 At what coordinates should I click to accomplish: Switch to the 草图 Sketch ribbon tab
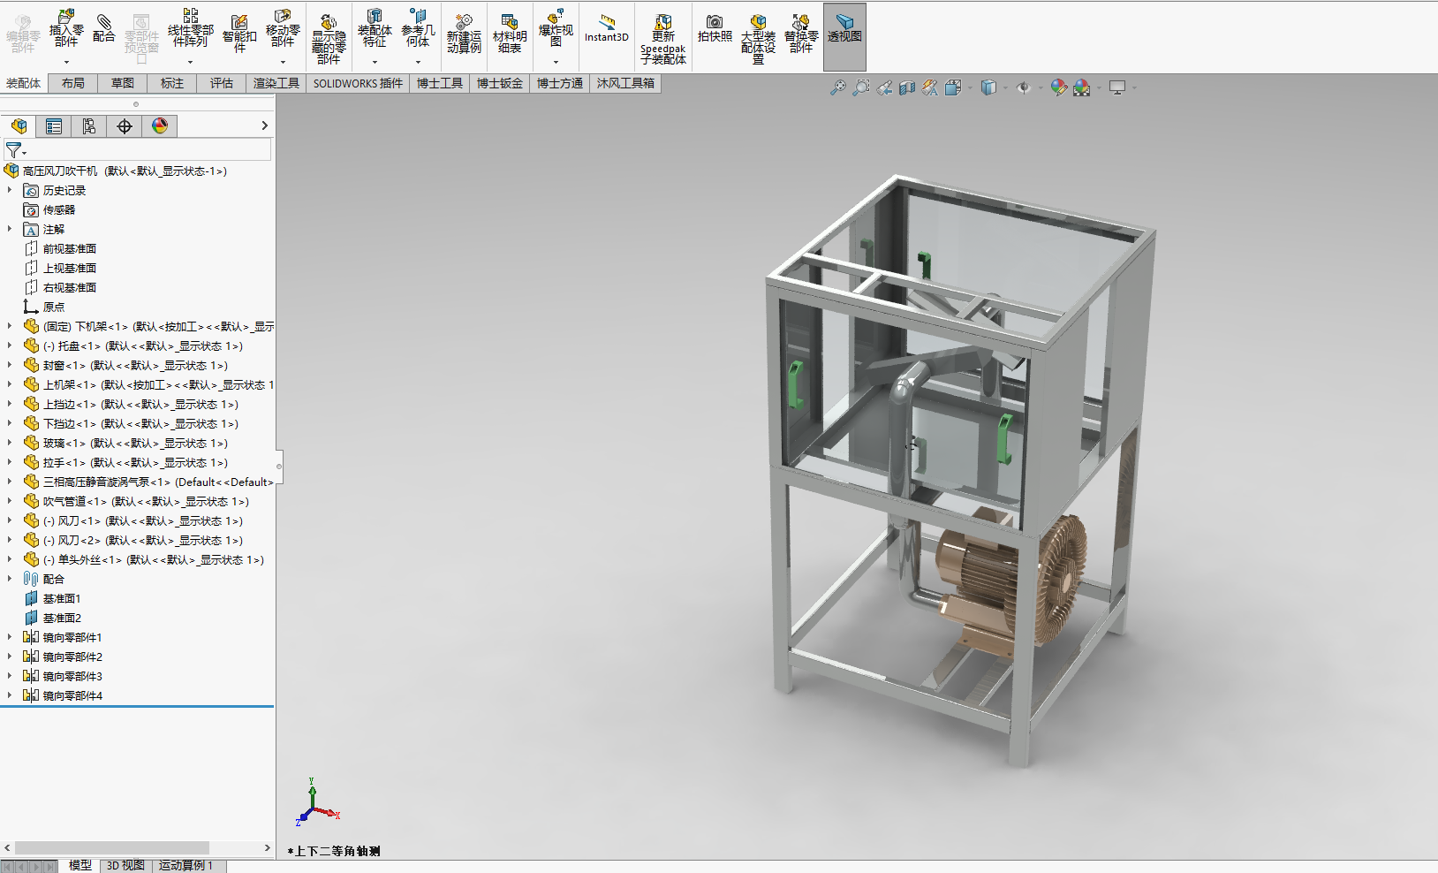123,83
